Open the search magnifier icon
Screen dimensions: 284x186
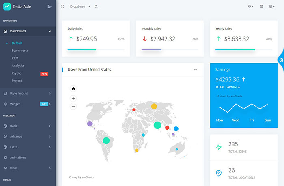[96, 6]
